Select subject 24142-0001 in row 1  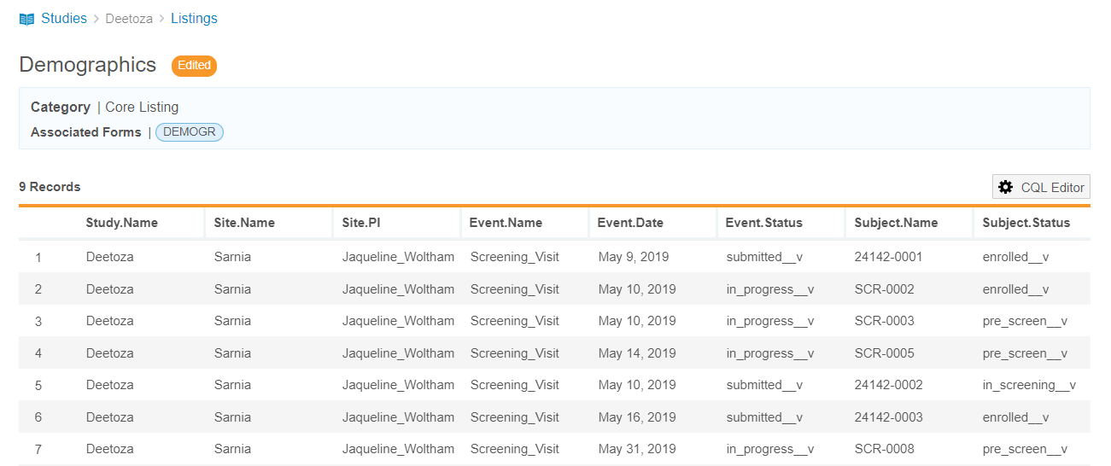[x=888, y=257]
